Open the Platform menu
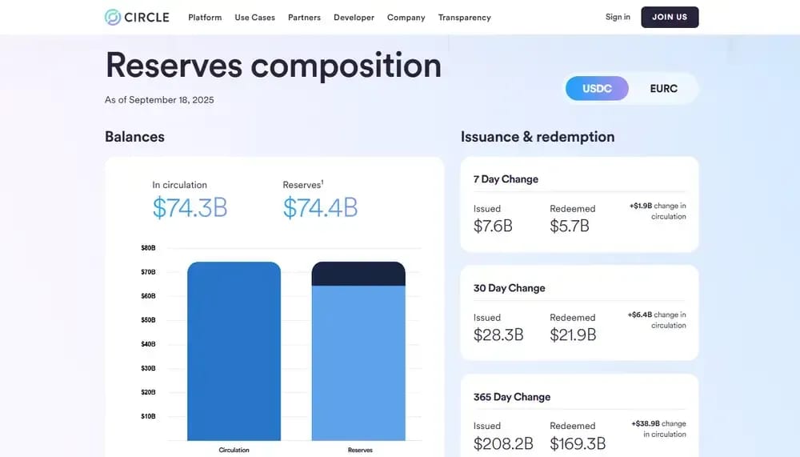This screenshot has height=457, width=800. [x=205, y=18]
